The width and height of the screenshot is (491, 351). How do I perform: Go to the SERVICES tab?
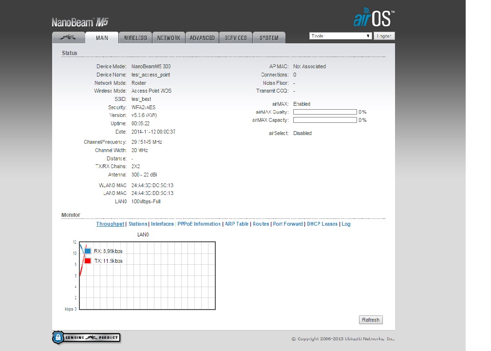[x=236, y=38]
